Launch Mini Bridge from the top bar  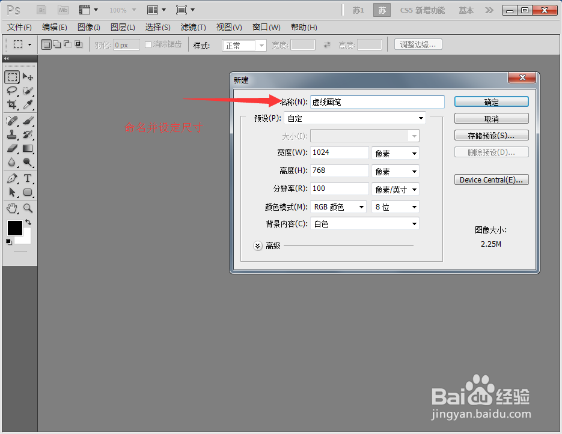[x=63, y=10]
